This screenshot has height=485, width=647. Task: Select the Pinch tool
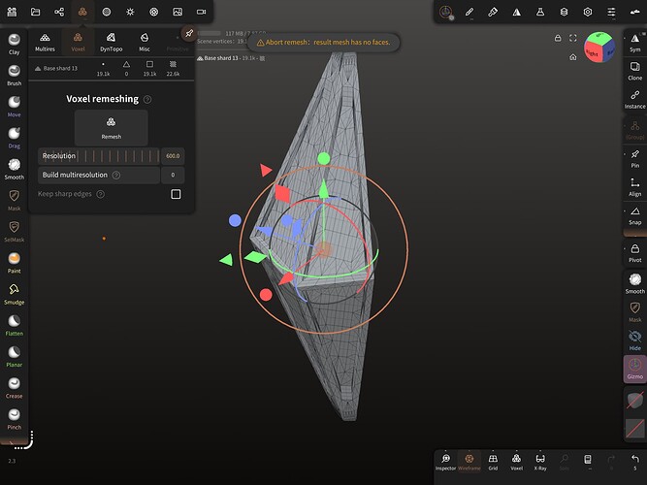click(x=14, y=419)
